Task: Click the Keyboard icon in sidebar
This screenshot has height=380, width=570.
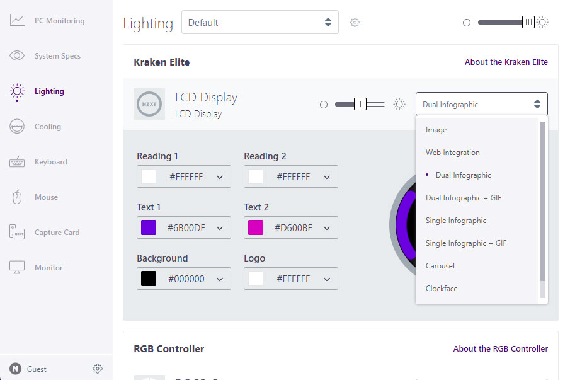Action: pyautogui.click(x=17, y=162)
